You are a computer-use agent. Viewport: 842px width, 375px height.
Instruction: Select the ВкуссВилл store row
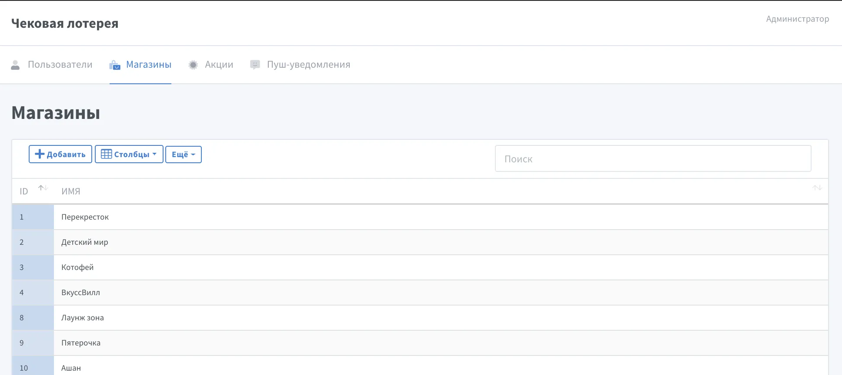point(81,293)
